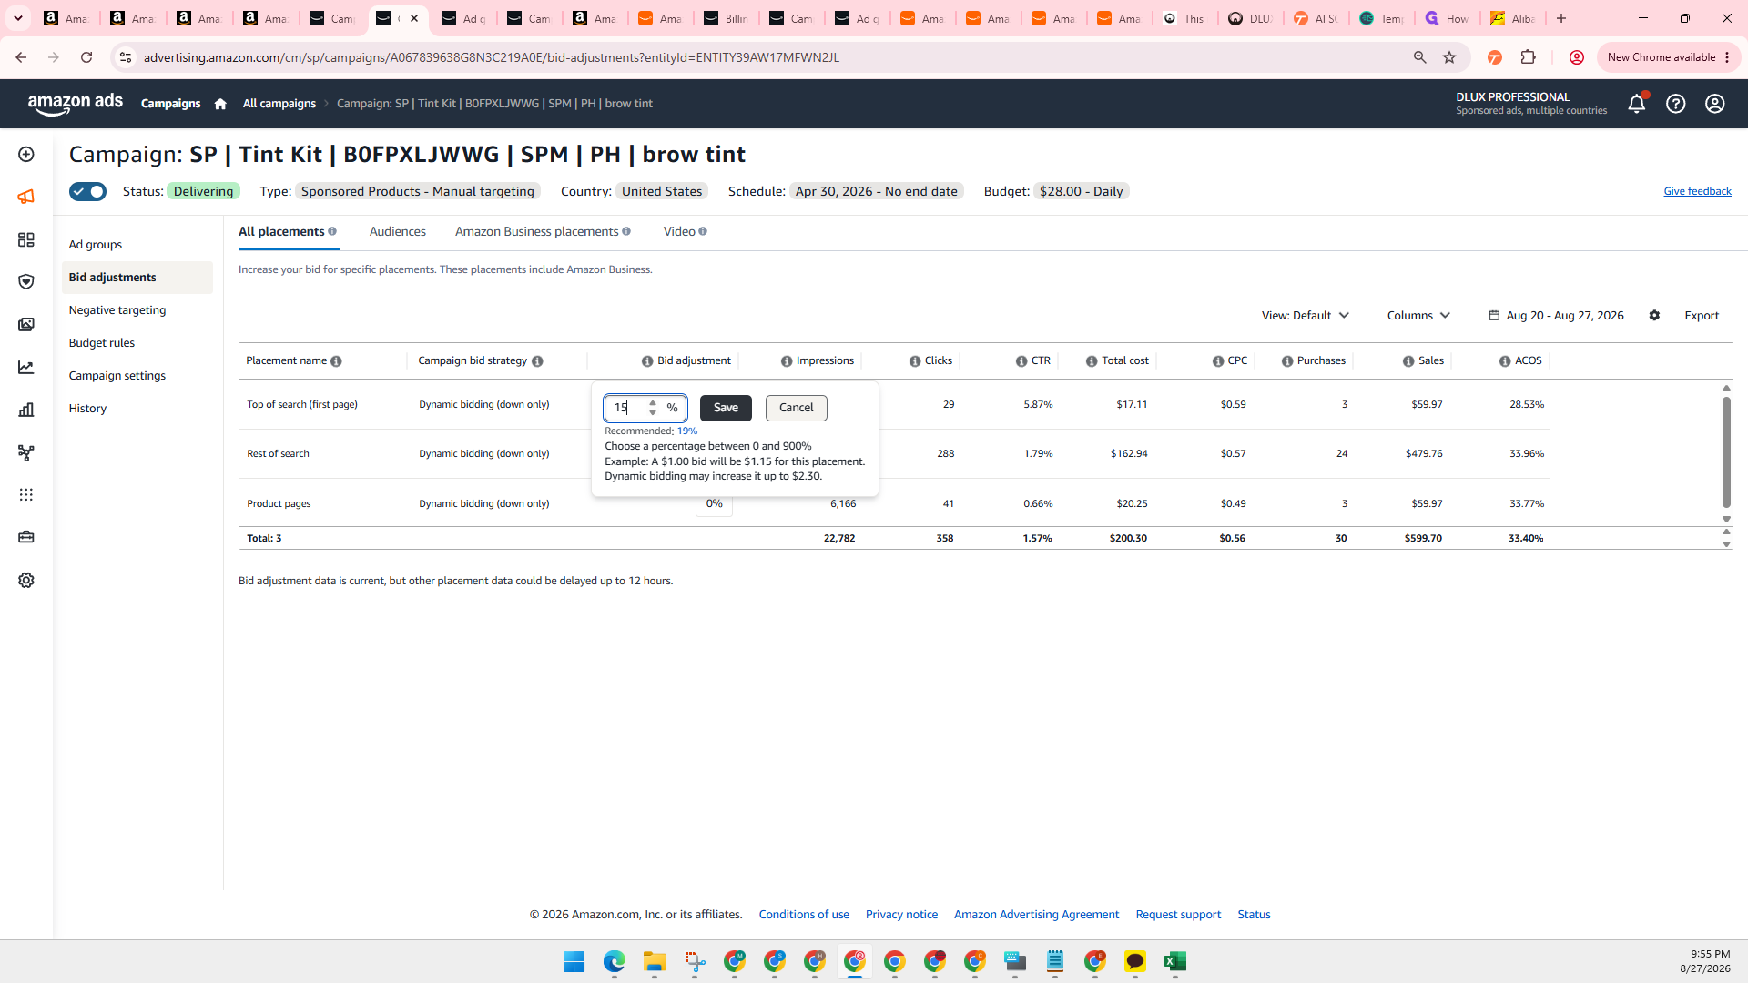Open the Columns dropdown

1418,316
